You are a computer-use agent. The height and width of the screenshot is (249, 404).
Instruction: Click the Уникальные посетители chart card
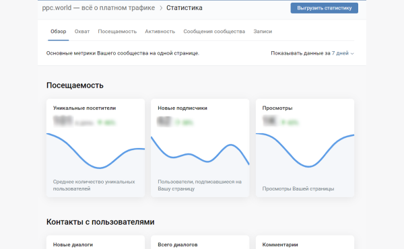point(96,148)
